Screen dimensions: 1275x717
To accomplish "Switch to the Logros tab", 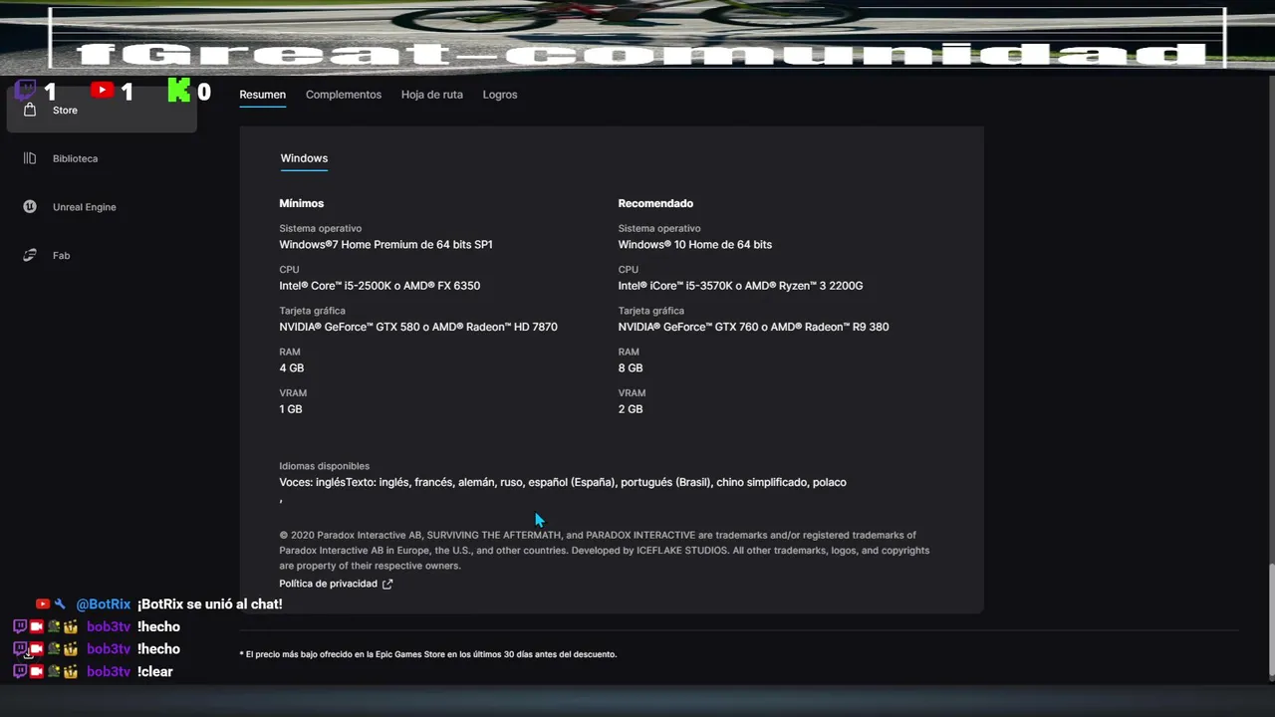I will click(x=500, y=95).
